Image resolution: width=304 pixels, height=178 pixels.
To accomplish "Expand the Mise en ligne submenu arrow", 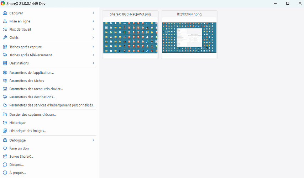I will click(93, 21).
